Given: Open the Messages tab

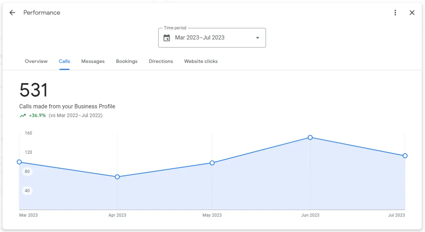Looking at the screenshot, I should tap(93, 61).
